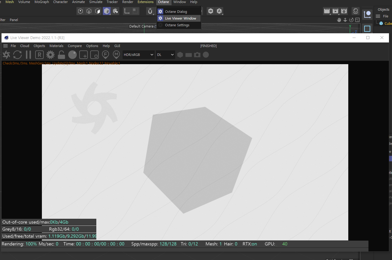Open the Objects manager File menu
Image resolution: width=392 pixels, height=260 pixels.
[x=386, y=16]
